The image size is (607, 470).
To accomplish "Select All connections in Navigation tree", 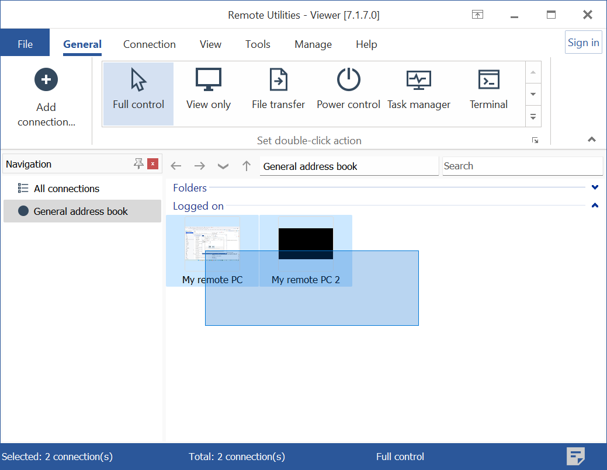I will (66, 189).
